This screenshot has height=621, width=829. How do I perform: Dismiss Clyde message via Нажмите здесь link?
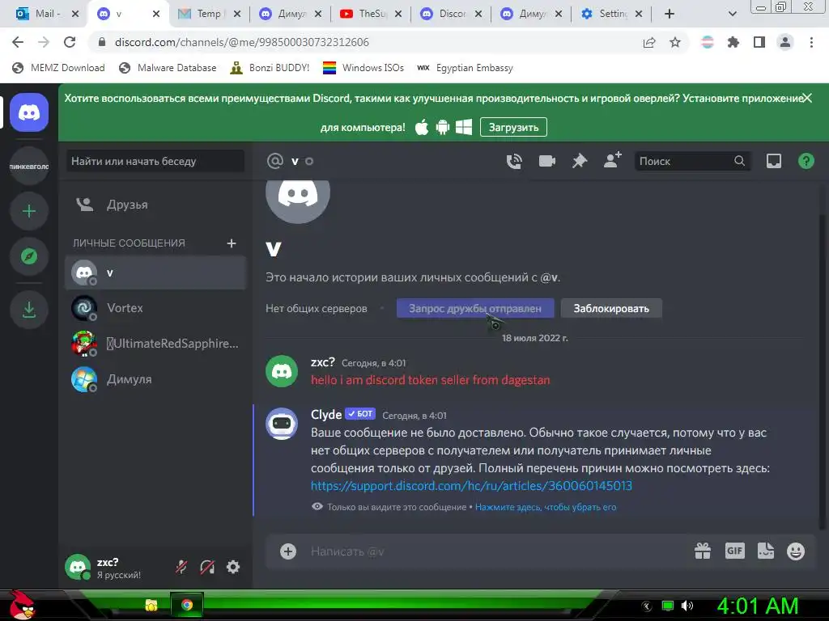tap(546, 507)
